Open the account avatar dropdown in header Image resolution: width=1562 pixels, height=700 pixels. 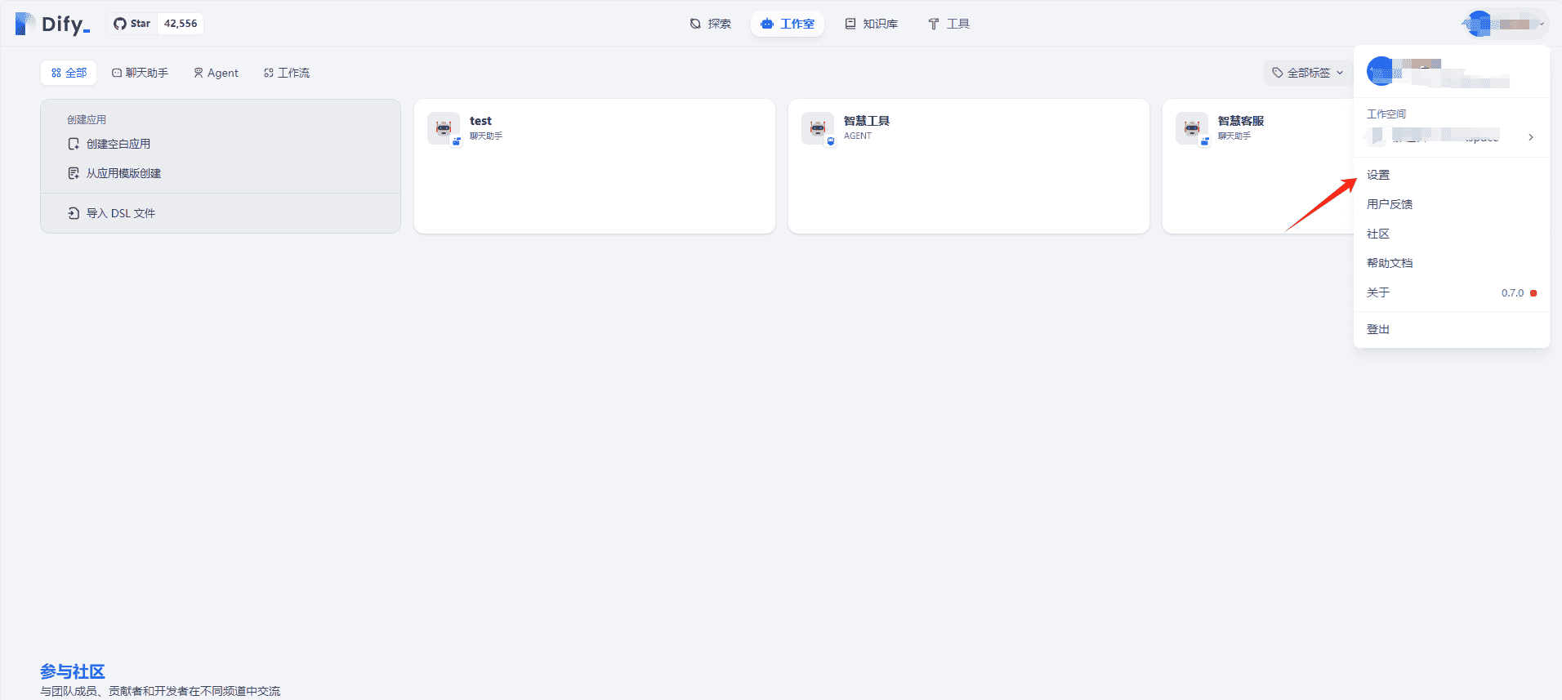[x=1505, y=24]
